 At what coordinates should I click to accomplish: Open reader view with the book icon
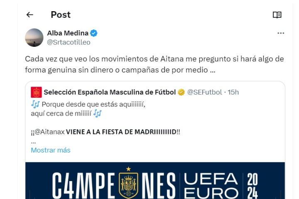(277, 15)
